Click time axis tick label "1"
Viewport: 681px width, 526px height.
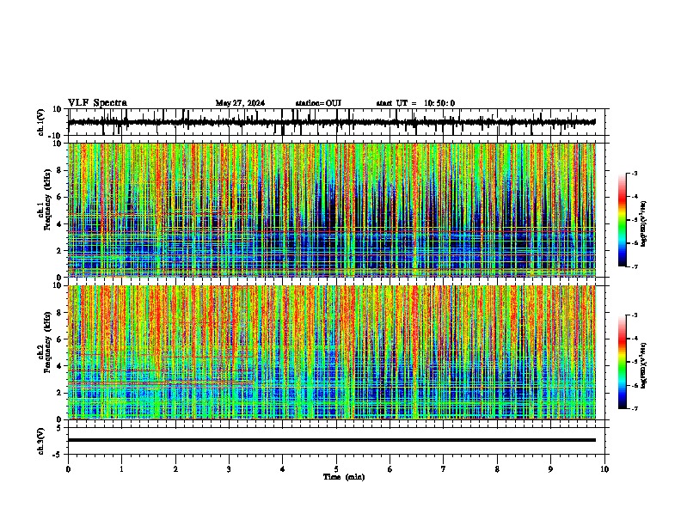(x=121, y=469)
